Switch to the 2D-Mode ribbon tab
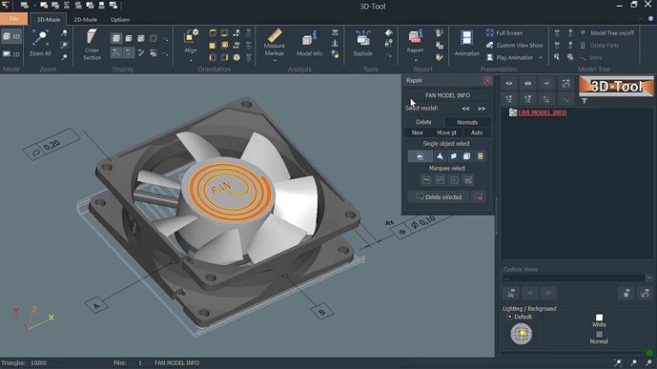This screenshot has height=369, width=657. (85, 19)
